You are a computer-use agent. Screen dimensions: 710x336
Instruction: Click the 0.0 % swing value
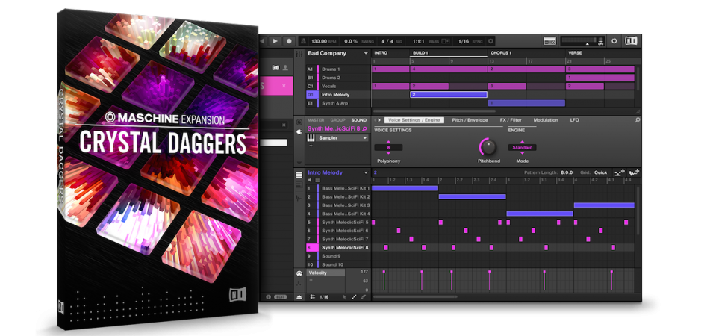pos(352,41)
